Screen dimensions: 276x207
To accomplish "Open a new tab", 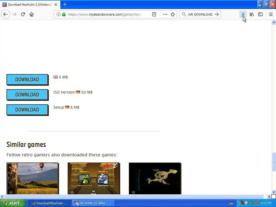I will [65, 4].
